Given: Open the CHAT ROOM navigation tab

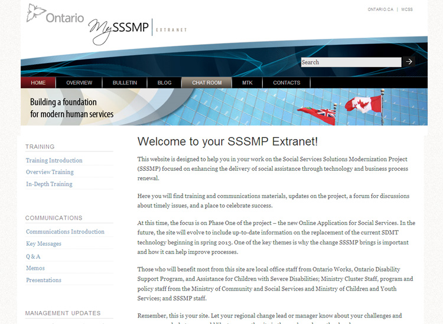Looking at the screenshot, I should pos(207,83).
